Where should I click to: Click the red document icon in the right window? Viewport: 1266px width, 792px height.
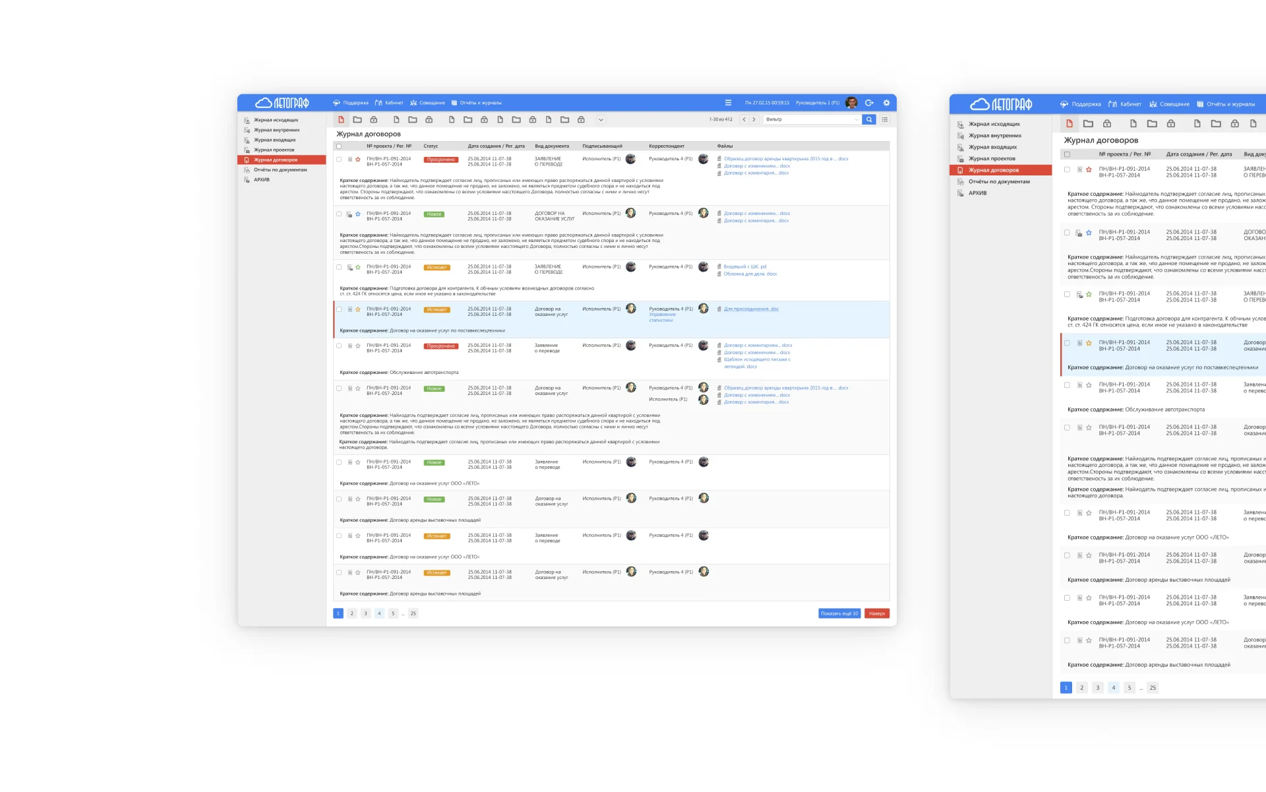pos(1070,123)
